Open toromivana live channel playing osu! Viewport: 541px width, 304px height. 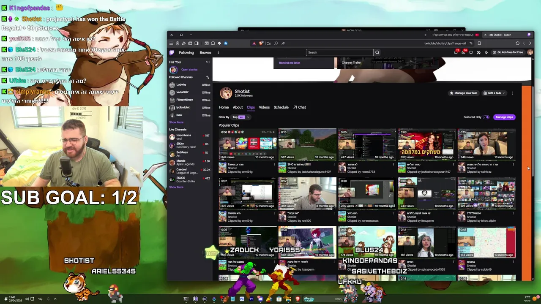[190, 137]
